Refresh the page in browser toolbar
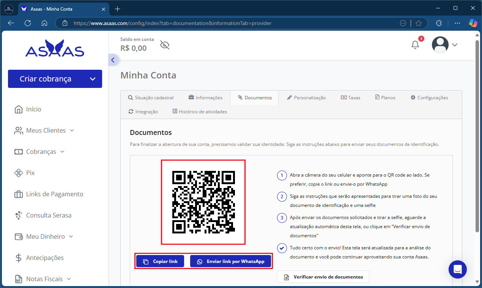 click(28, 23)
